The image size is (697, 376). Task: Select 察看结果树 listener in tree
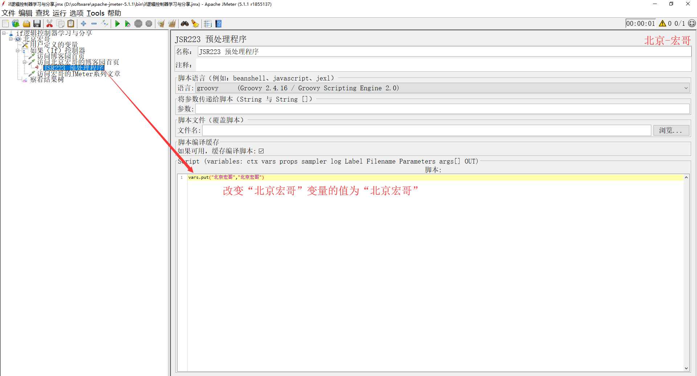(x=46, y=79)
